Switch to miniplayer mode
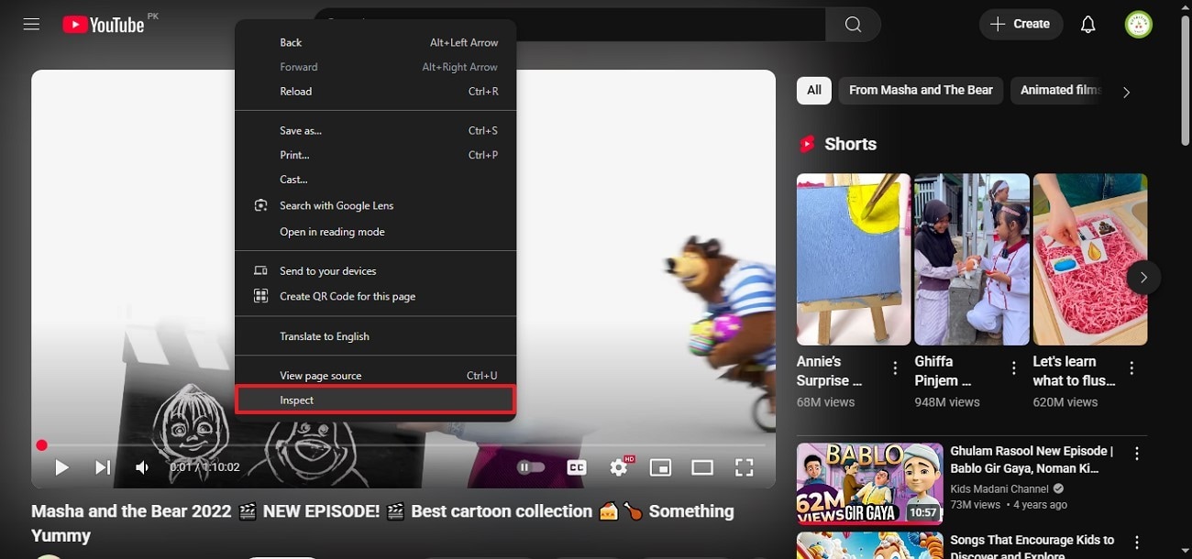Viewport: 1192px width, 559px height. click(x=660, y=467)
